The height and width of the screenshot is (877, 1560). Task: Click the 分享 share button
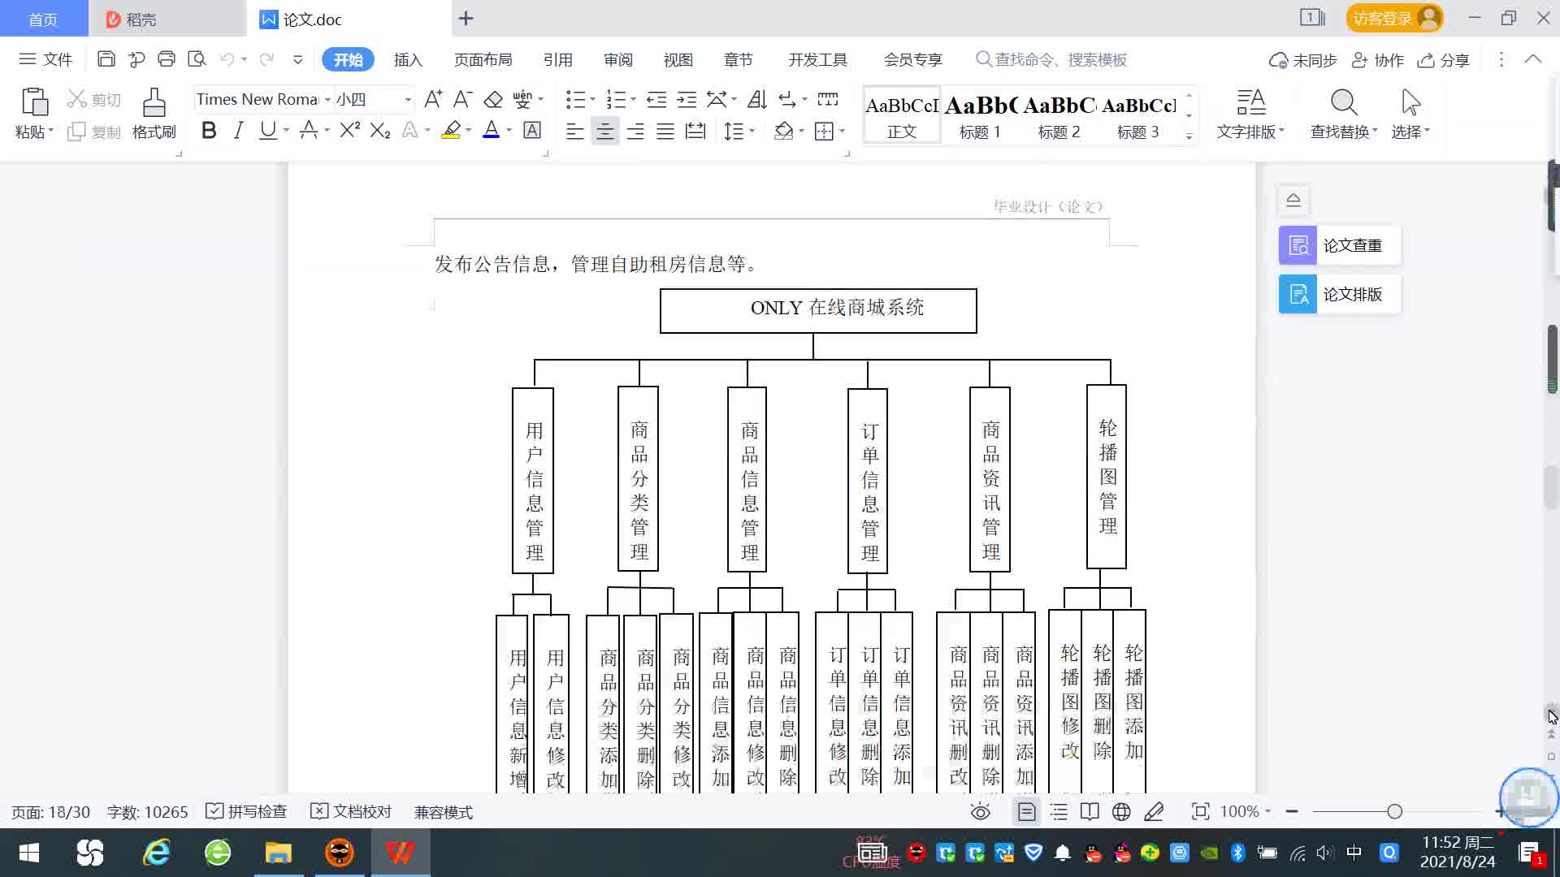click(1444, 60)
